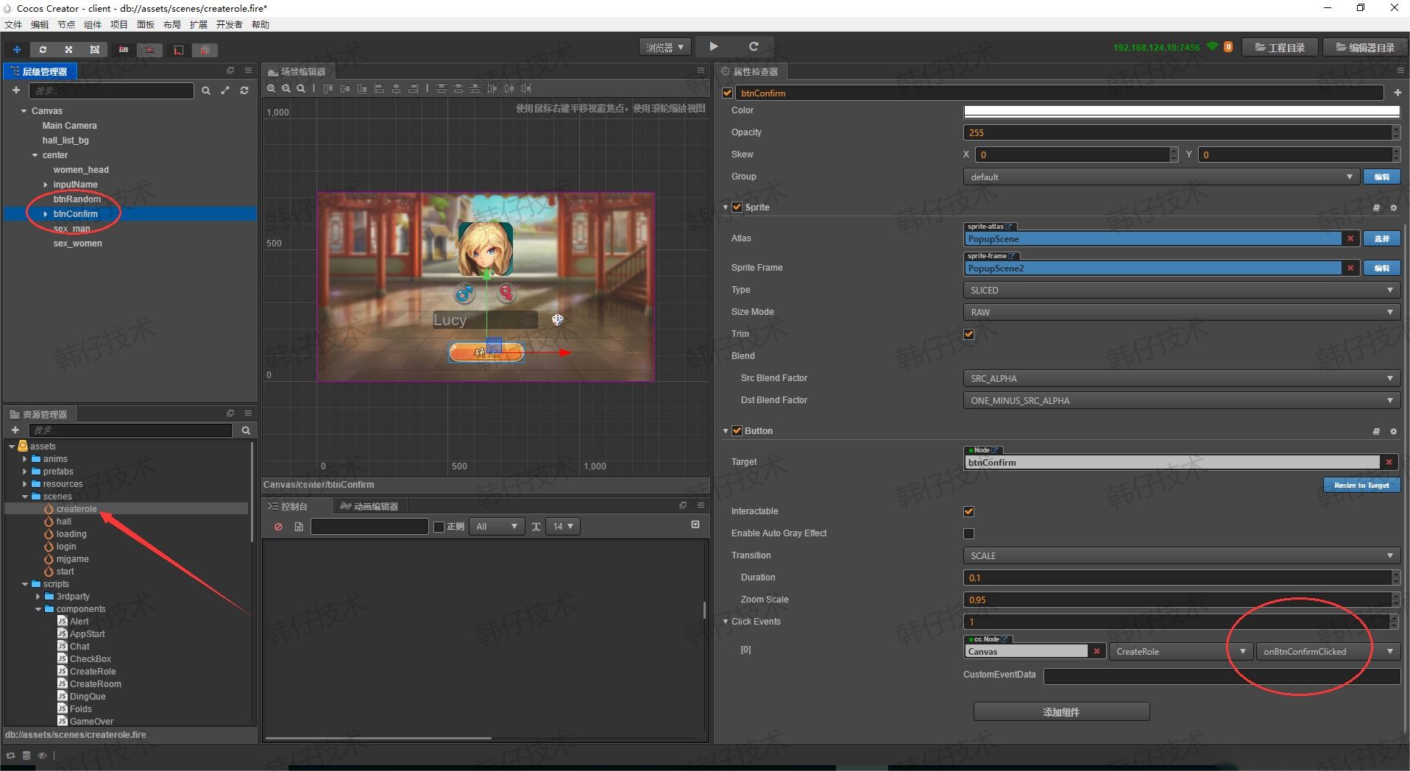
Task: Click the CustomEventData input field
Action: coord(1222,675)
